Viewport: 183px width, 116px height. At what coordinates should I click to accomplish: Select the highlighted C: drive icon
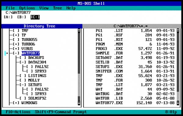coord(35,17)
